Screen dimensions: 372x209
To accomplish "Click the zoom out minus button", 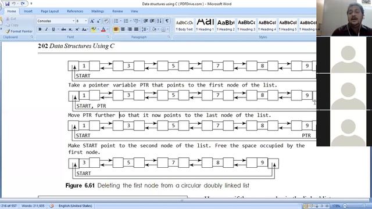I will [x=345, y=206].
